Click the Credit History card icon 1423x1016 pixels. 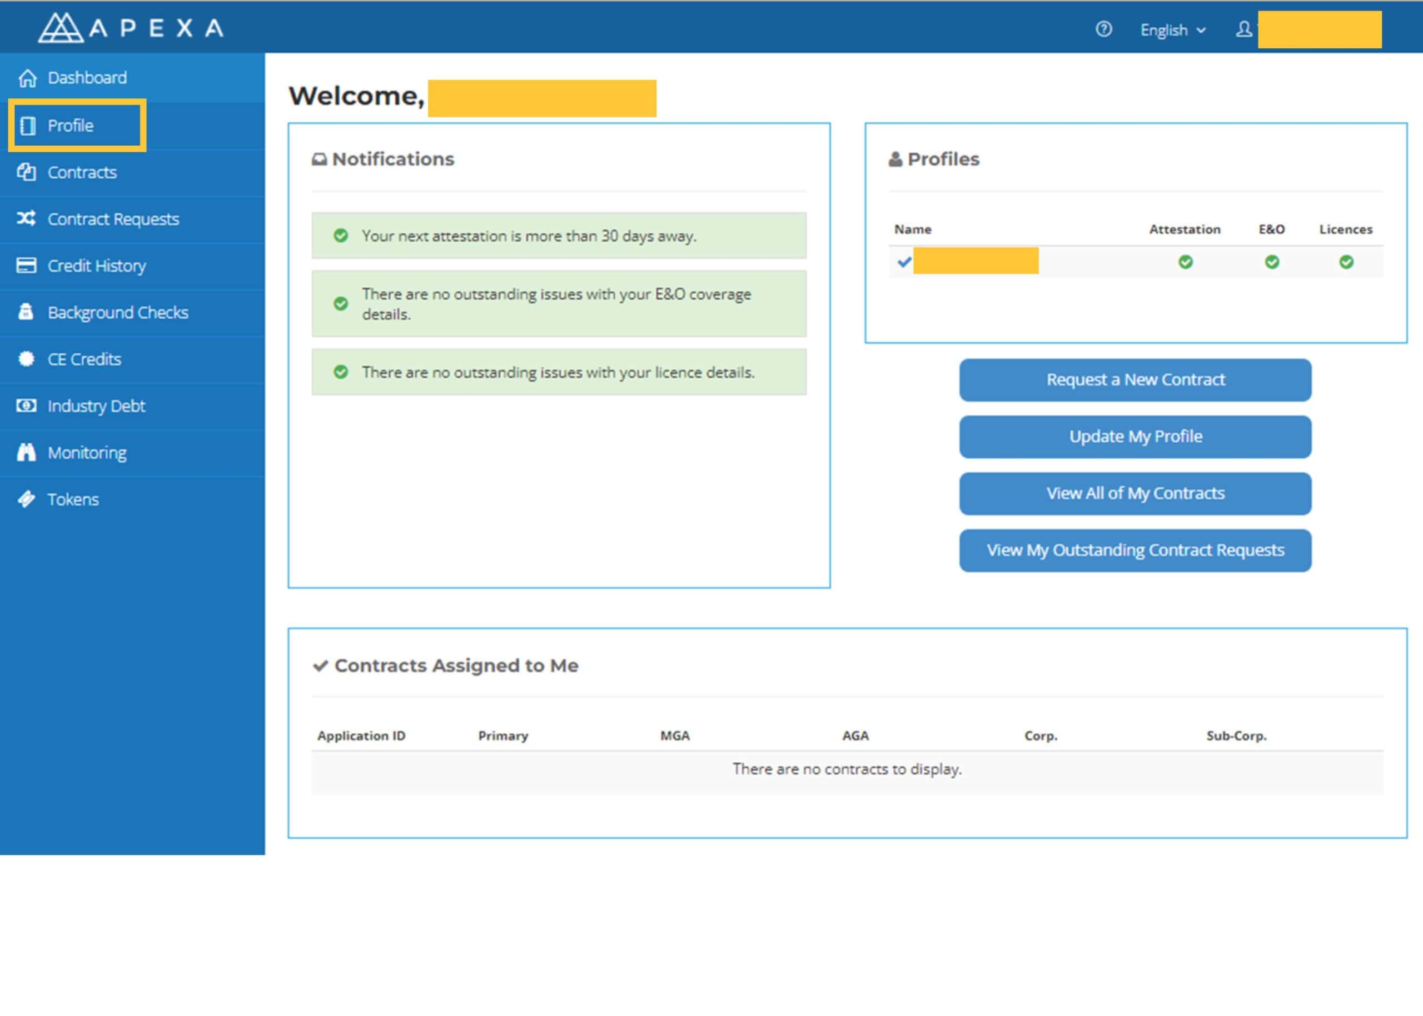[x=26, y=266]
